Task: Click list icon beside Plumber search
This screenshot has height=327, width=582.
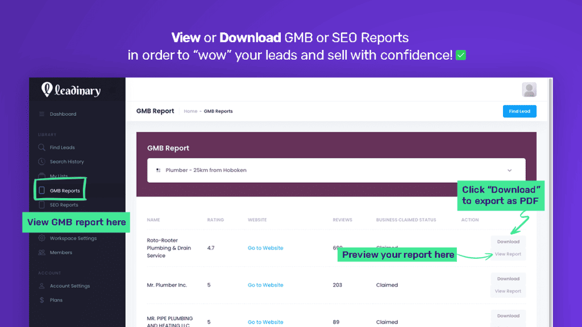Action: 159,170
